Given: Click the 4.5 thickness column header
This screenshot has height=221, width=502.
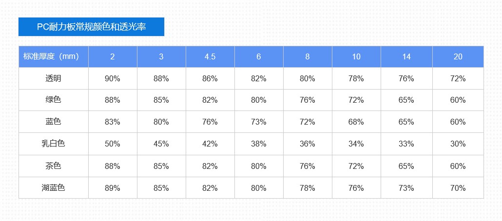Looking at the screenshot, I should point(210,56).
